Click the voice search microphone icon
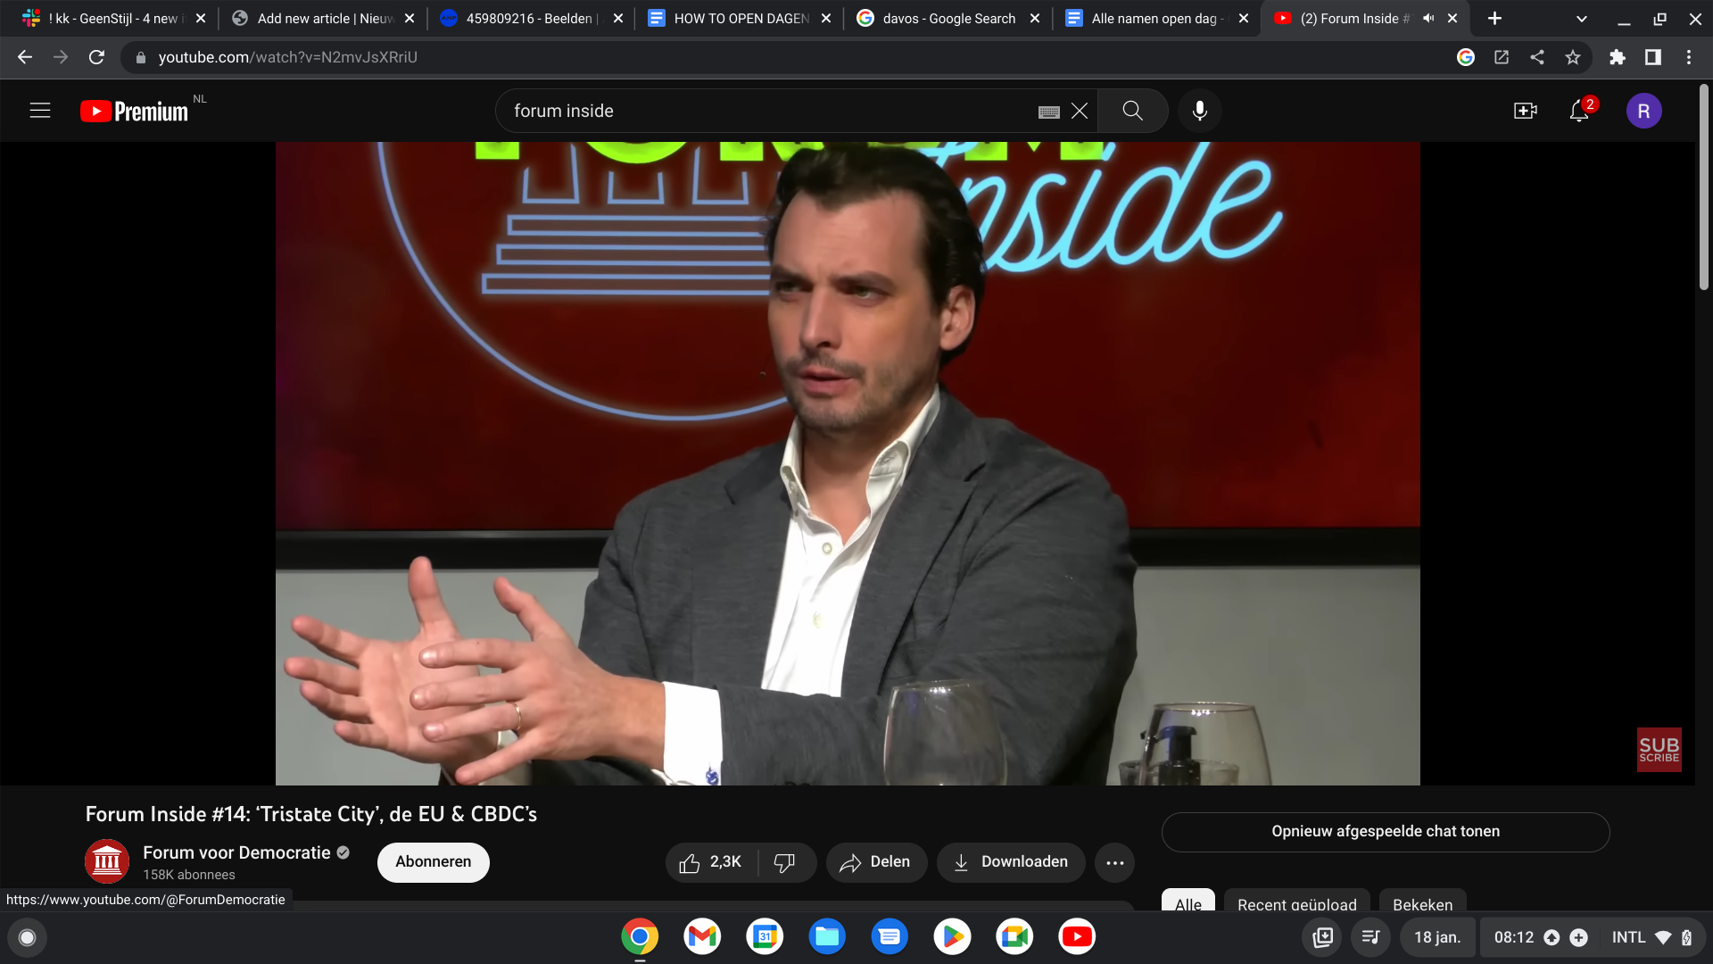The image size is (1713, 964). (x=1200, y=111)
